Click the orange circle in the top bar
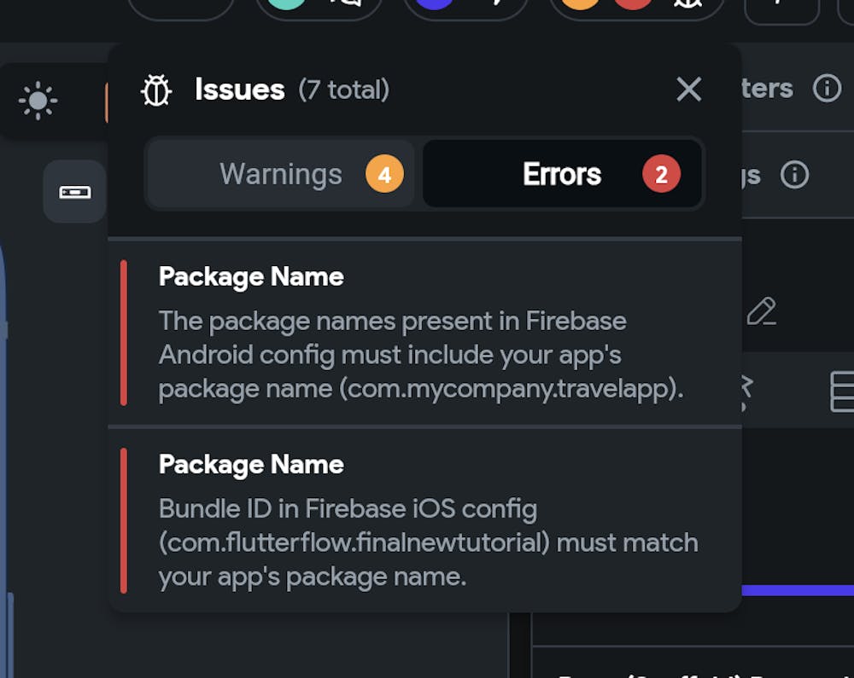The height and width of the screenshot is (678, 854). pyautogui.click(x=582, y=3)
